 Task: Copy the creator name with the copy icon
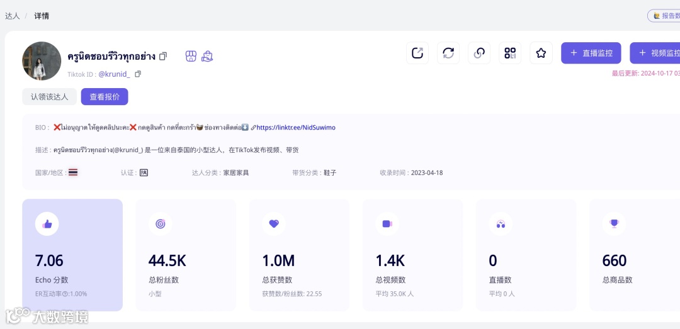[163, 57]
